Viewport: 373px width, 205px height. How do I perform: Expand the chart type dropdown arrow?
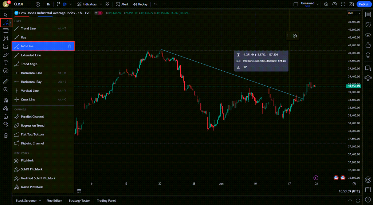pyautogui.click(x=71, y=4)
